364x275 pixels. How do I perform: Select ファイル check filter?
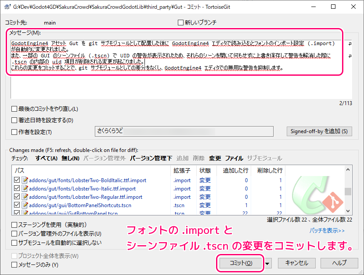(x=234, y=159)
